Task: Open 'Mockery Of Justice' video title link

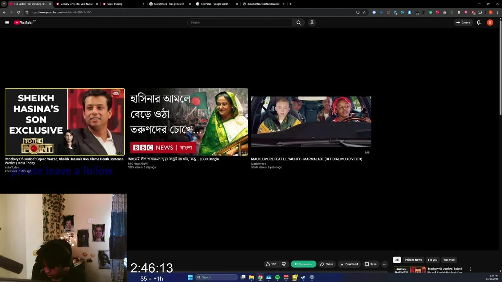Action: coord(64,161)
